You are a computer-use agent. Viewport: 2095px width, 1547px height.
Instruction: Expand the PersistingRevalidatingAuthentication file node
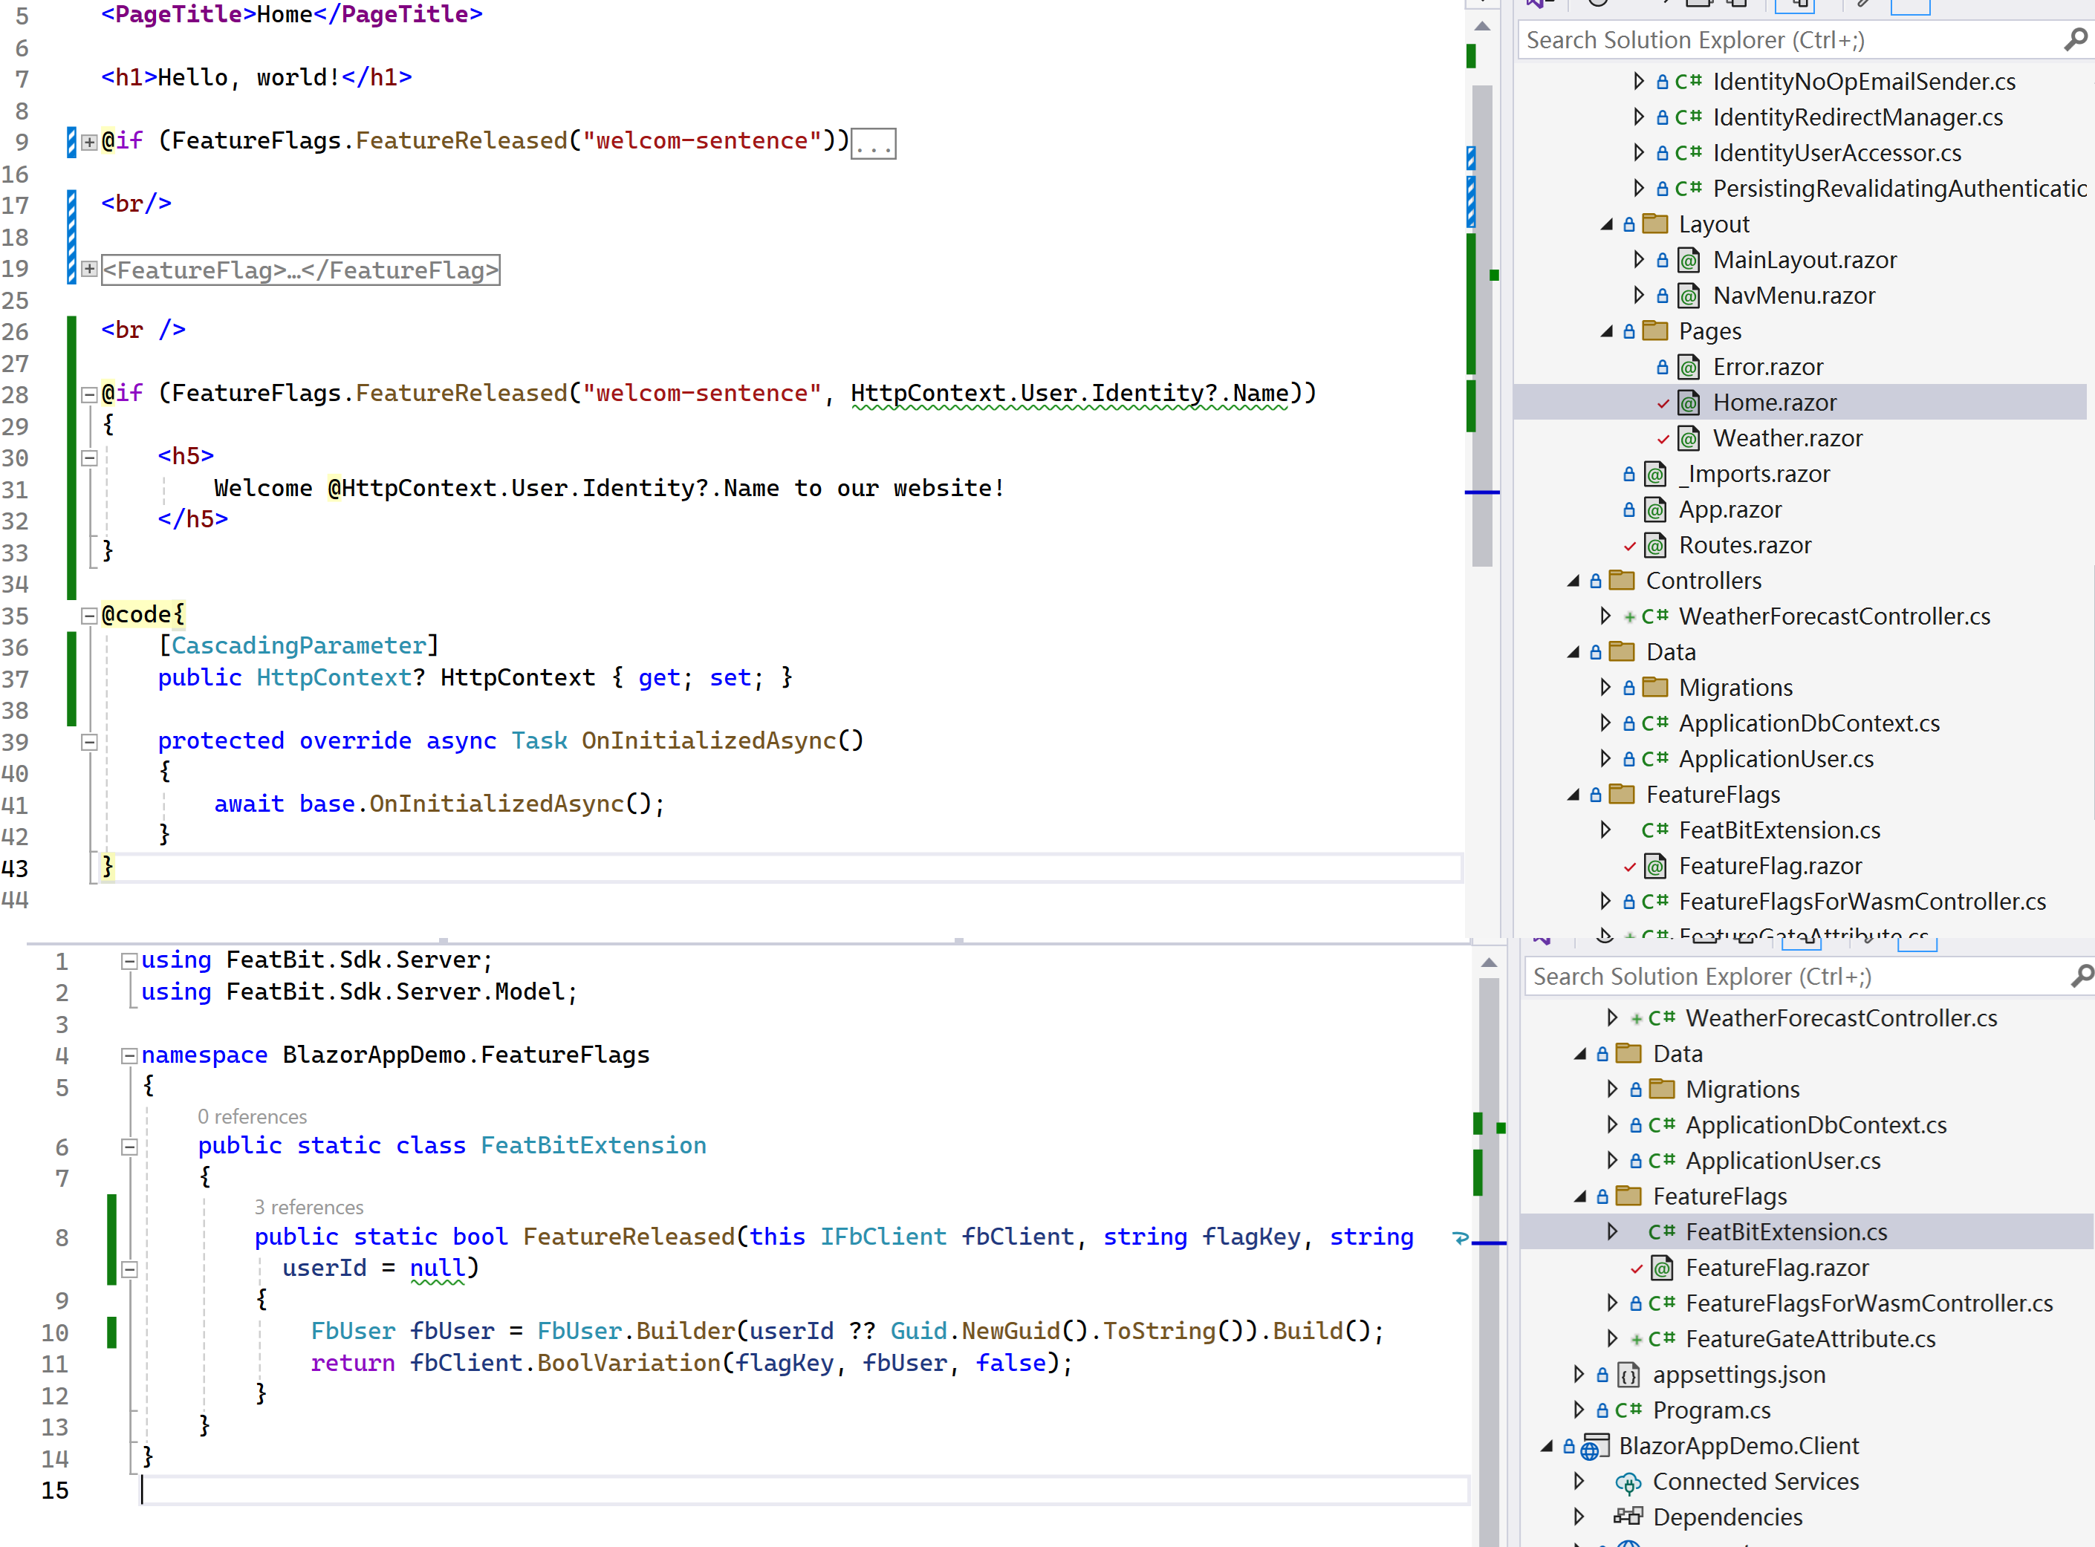click(1638, 188)
